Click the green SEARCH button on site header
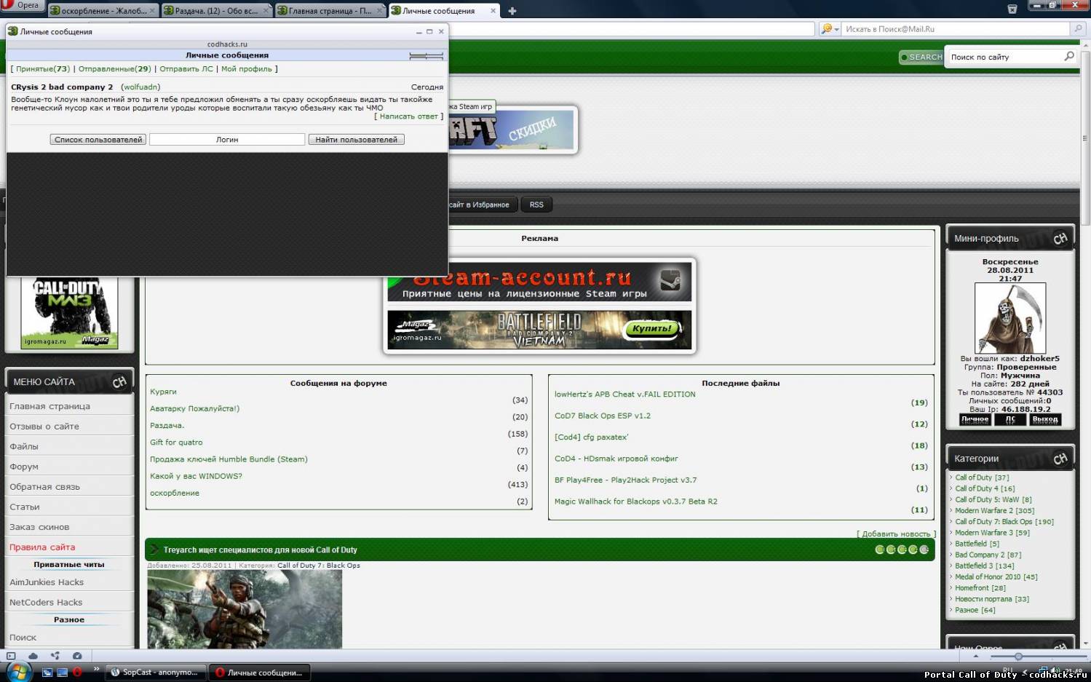The image size is (1091, 682). [x=921, y=57]
